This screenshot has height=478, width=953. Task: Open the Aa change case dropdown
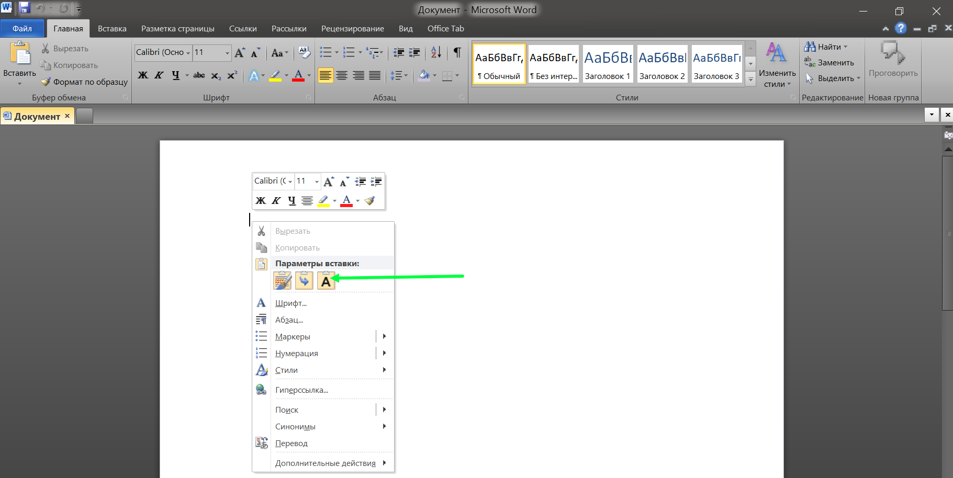[280, 53]
